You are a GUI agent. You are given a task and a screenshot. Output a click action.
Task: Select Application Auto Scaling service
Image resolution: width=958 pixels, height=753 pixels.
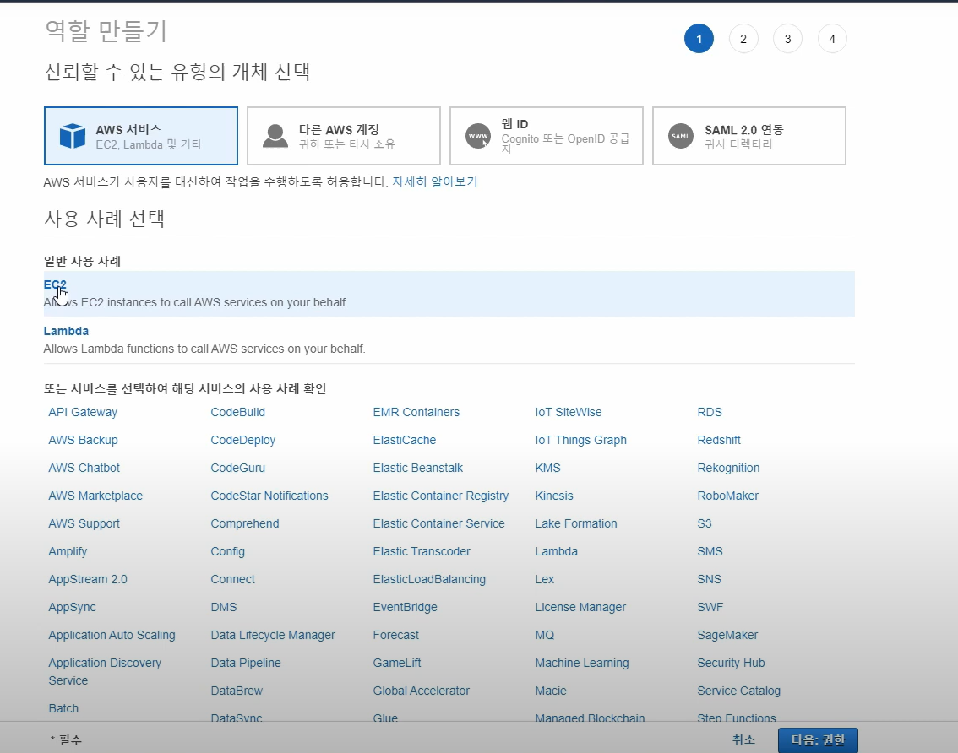112,635
